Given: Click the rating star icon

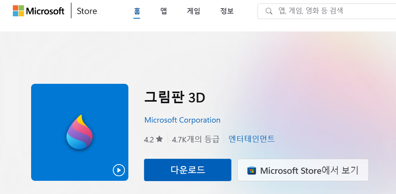Looking at the screenshot, I should point(159,139).
